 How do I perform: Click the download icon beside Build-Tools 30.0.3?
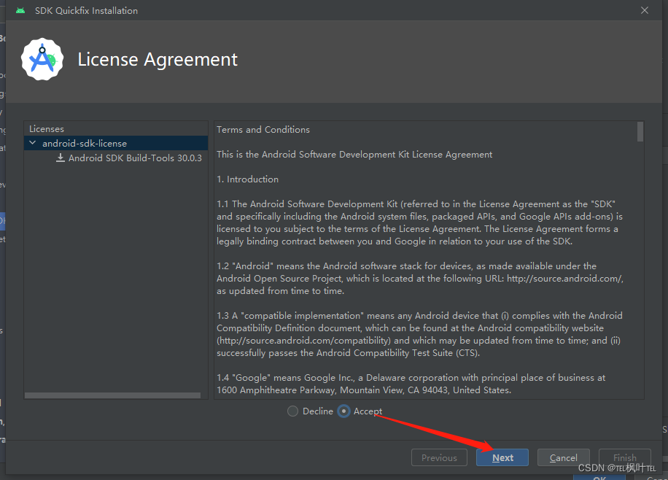tap(61, 158)
